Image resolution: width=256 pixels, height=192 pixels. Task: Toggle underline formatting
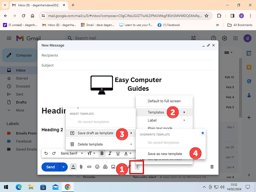[x=118, y=153]
